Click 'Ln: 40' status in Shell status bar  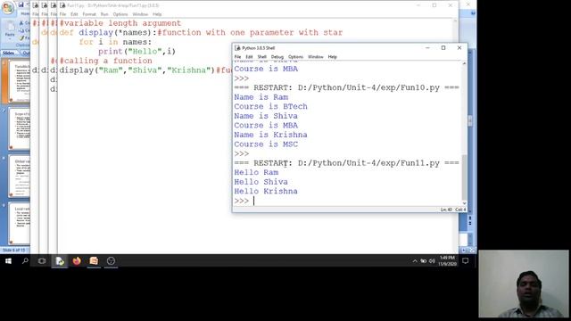point(446,210)
